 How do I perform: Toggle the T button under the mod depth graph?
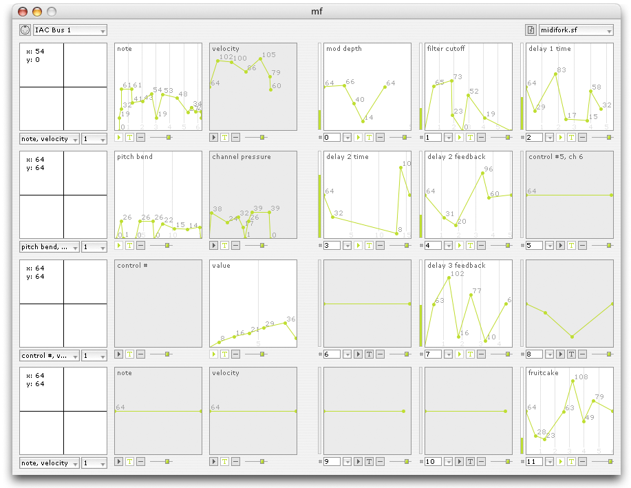[369, 138]
